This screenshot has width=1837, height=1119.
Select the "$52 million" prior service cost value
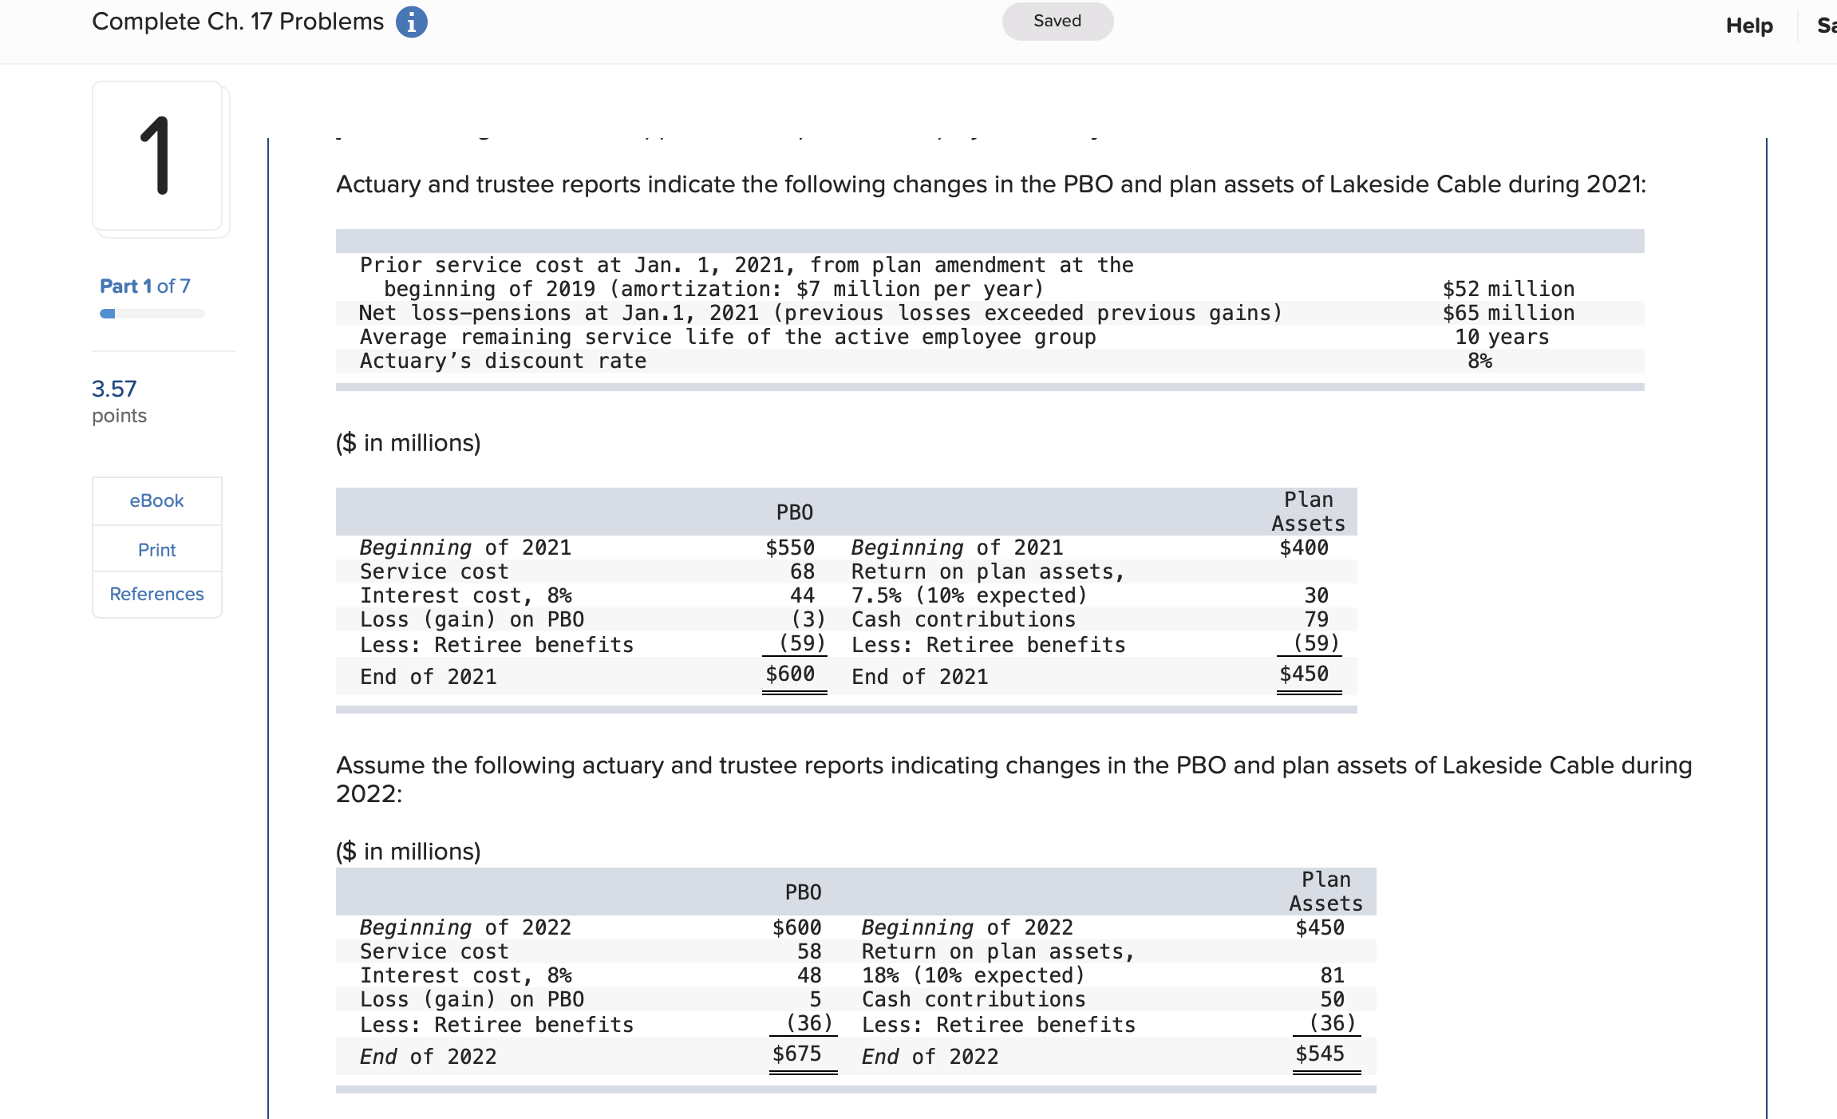[x=1509, y=288]
